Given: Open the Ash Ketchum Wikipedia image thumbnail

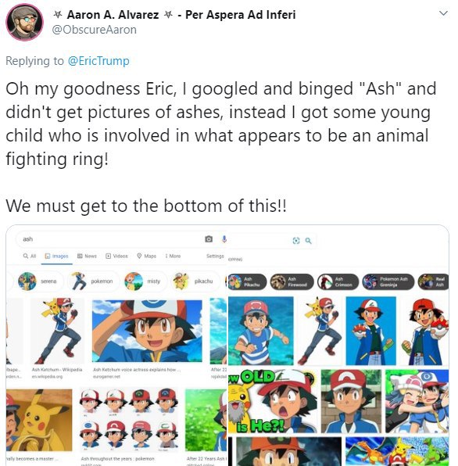Looking at the screenshot, I should 57,331.
